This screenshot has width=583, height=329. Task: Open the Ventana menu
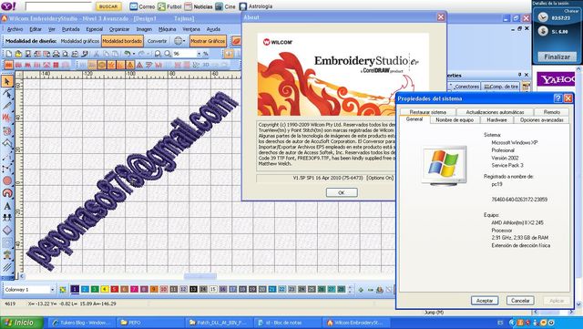click(191, 29)
